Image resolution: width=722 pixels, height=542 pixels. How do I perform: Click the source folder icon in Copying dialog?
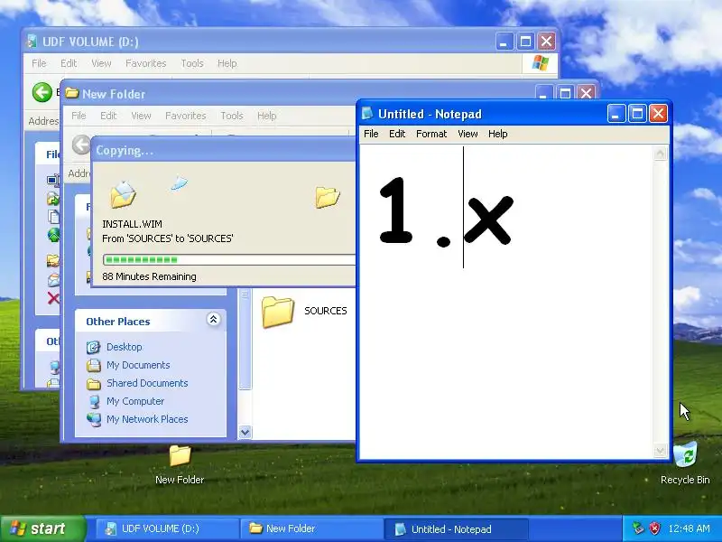coord(123,195)
